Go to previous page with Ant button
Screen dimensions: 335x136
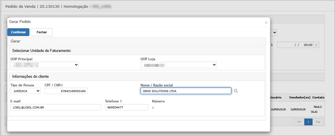(299, 122)
